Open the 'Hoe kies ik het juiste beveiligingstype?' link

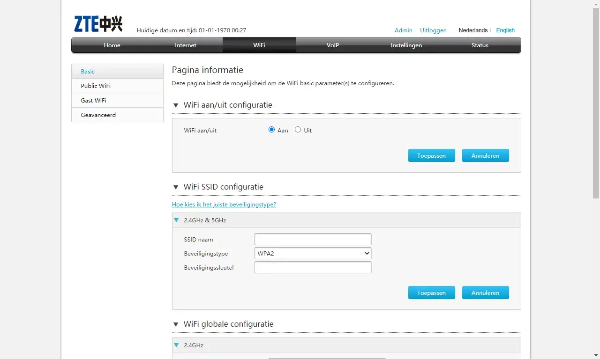click(x=224, y=205)
